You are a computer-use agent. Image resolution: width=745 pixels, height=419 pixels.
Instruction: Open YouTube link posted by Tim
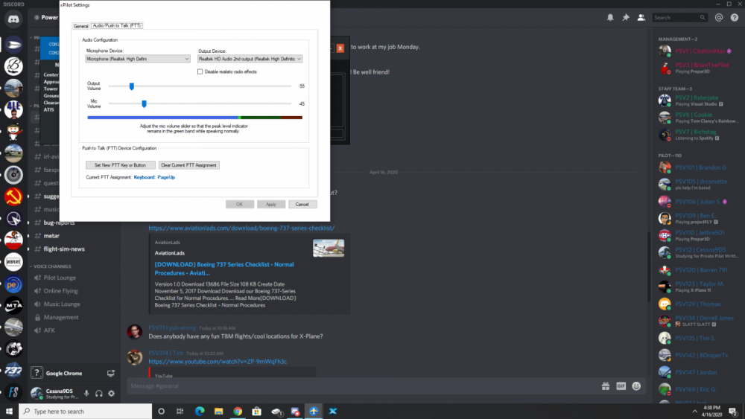(x=218, y=362)
